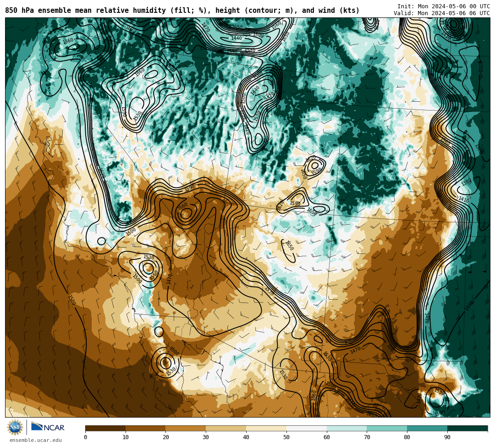The width and height of the screenshot is (495, 446).
Task: Click the colorbar tick label 90
Action: coord(447,437)
